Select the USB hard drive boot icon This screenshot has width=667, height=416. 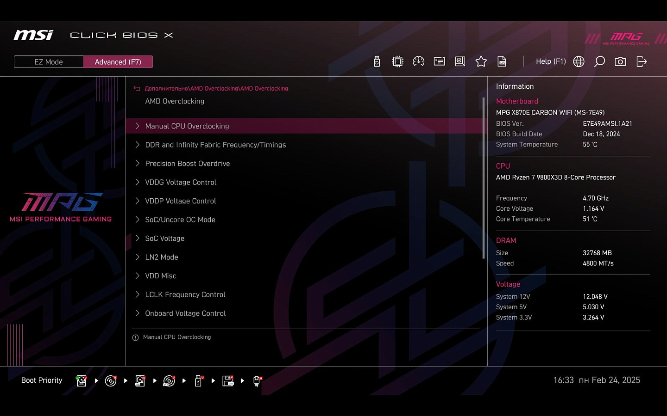(140, 380)
